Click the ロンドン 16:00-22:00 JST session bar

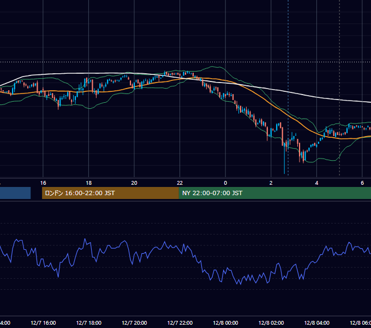110,193
